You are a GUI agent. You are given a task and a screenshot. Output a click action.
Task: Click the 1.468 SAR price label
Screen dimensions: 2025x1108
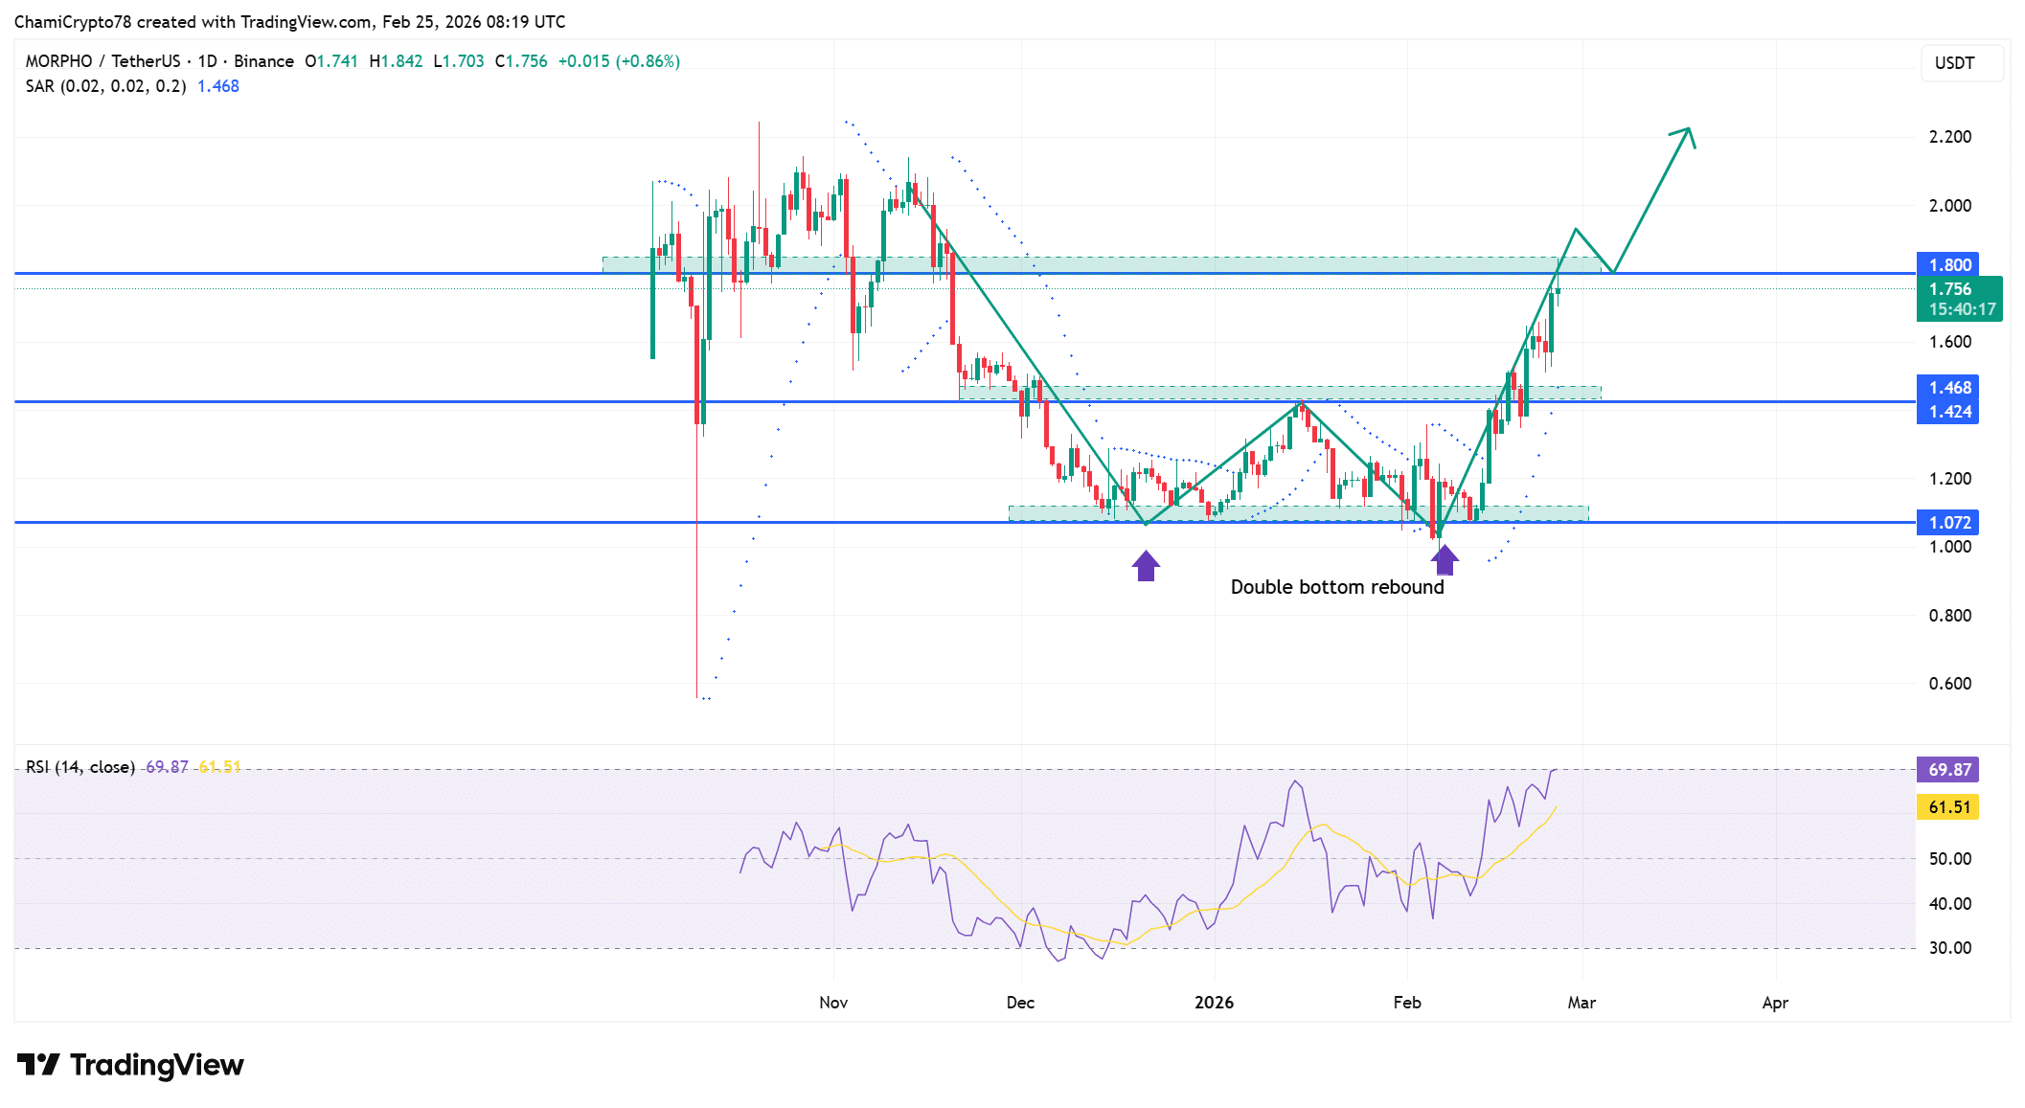coord(1948,388)
